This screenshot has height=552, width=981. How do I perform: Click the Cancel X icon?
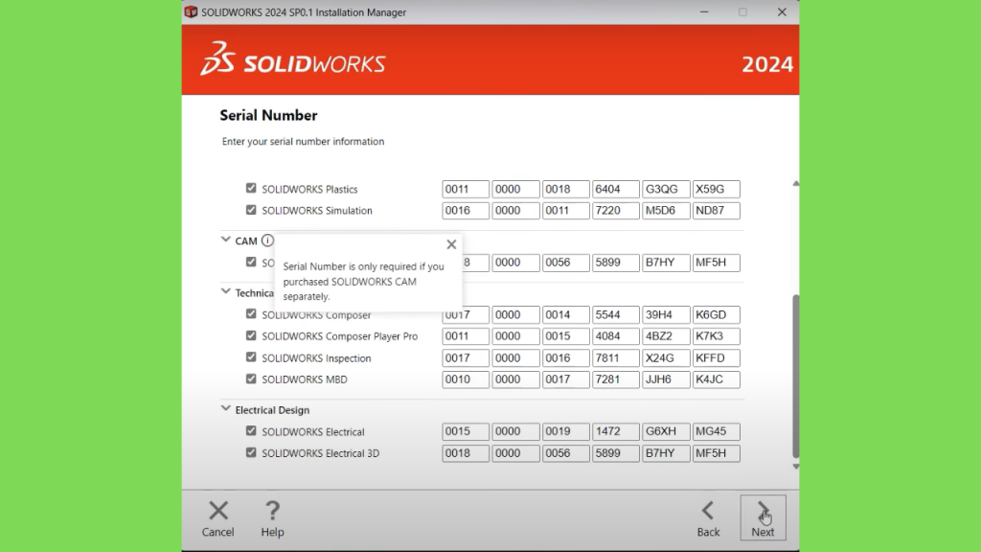coord(218,511)
